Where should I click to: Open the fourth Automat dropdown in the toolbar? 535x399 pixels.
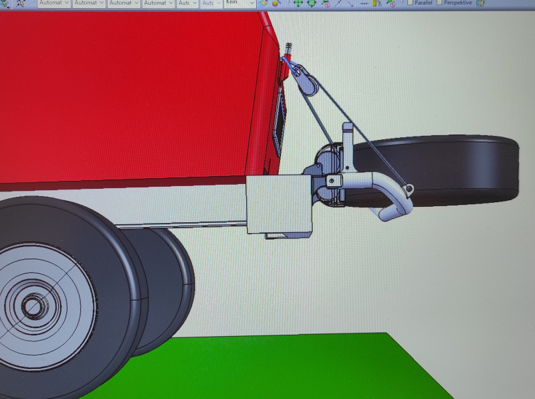(158, 3)
